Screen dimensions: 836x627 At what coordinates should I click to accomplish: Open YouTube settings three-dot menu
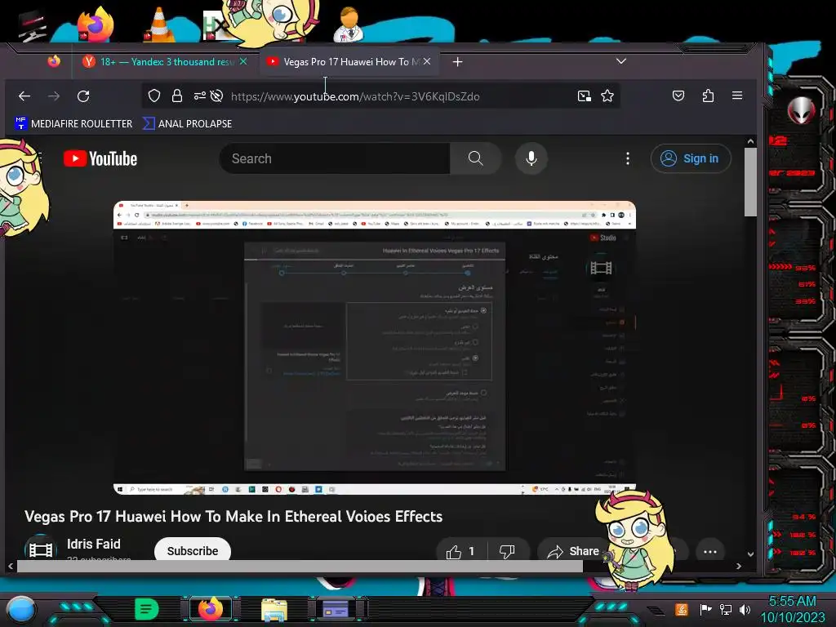click(x=628, y=158)
